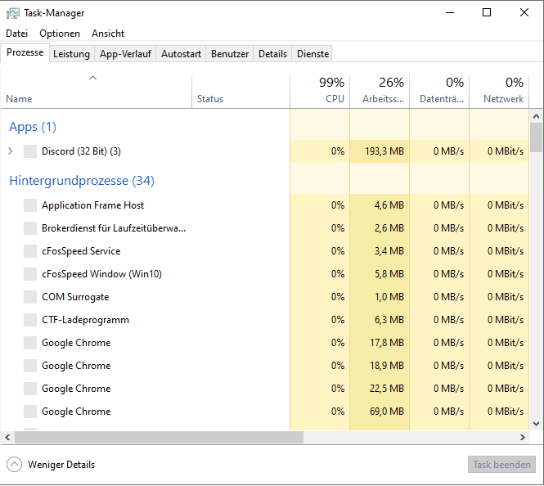544x486 pixels.
Task: Click the cFosSpeed Service process icon
Action: point(30,251)
